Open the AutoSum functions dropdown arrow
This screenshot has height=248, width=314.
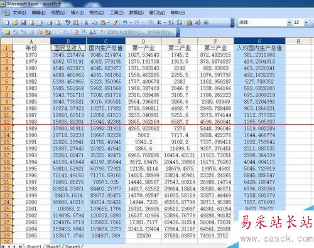tap(165, 23)
